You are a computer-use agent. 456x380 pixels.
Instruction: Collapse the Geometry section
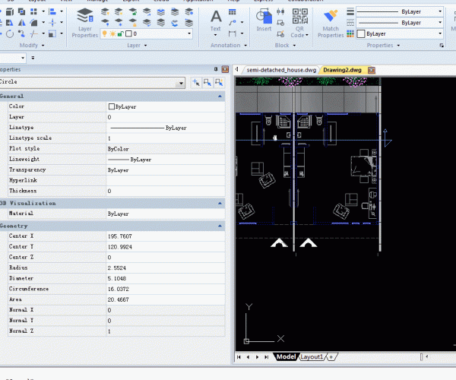click(220, 226)
